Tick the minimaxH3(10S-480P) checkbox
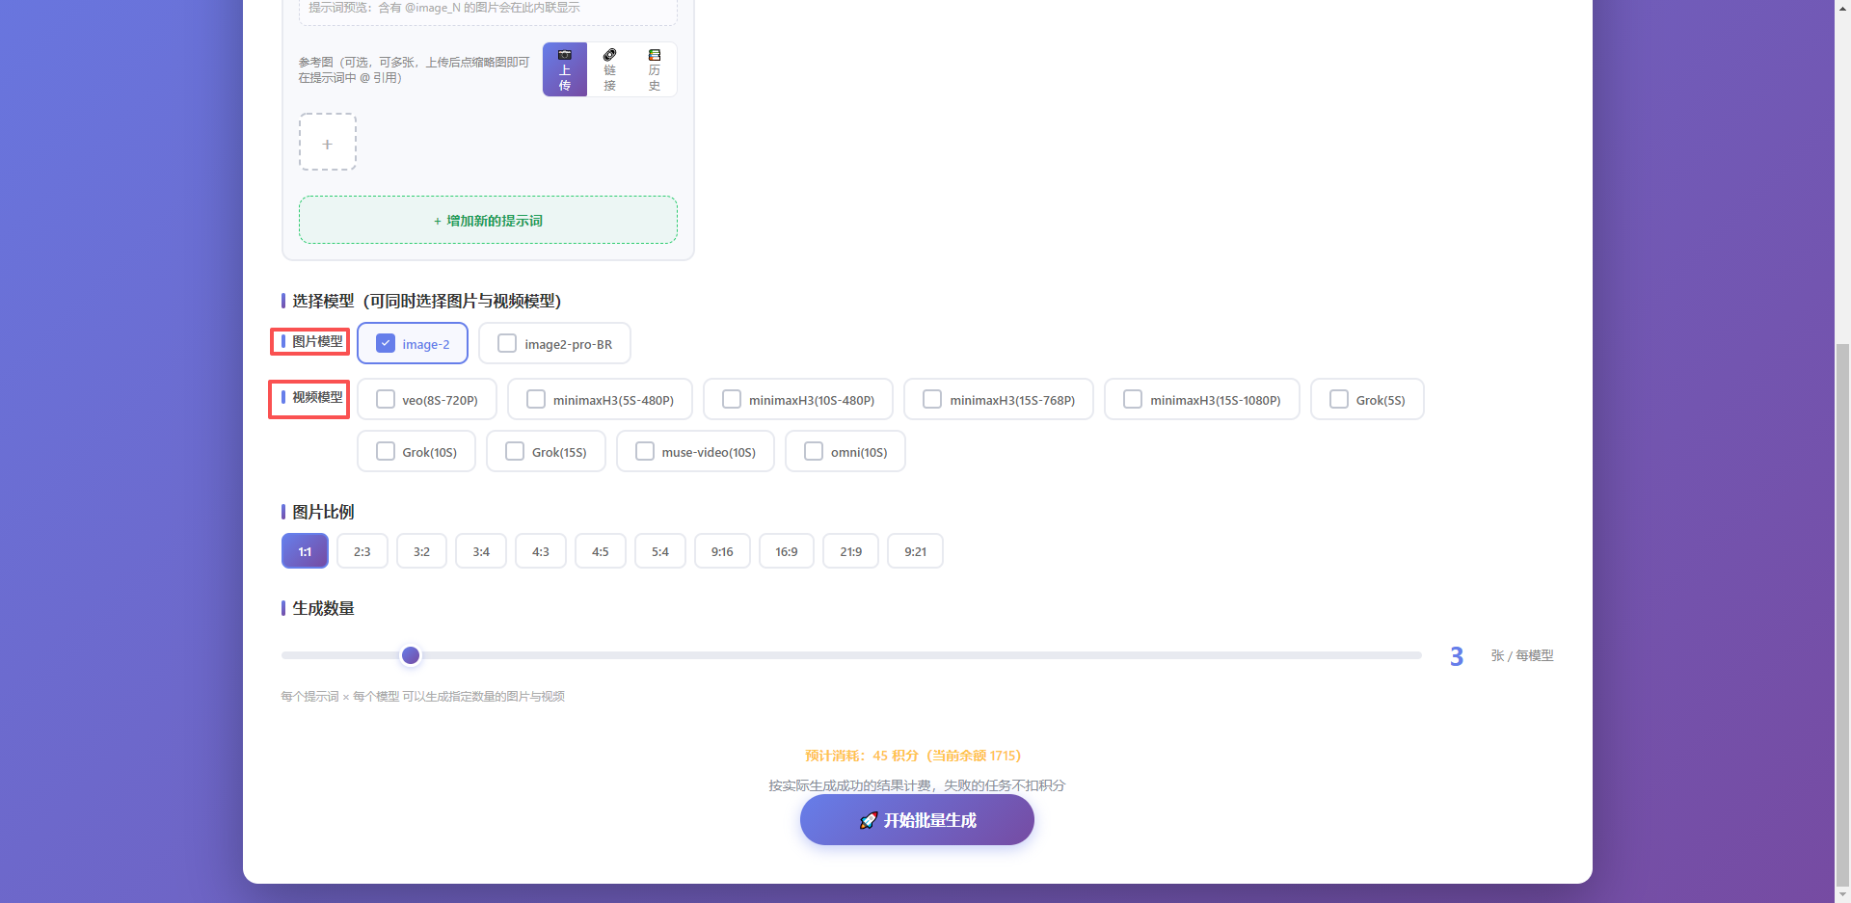The image size is (1851, 903). (x=732, y=399)
